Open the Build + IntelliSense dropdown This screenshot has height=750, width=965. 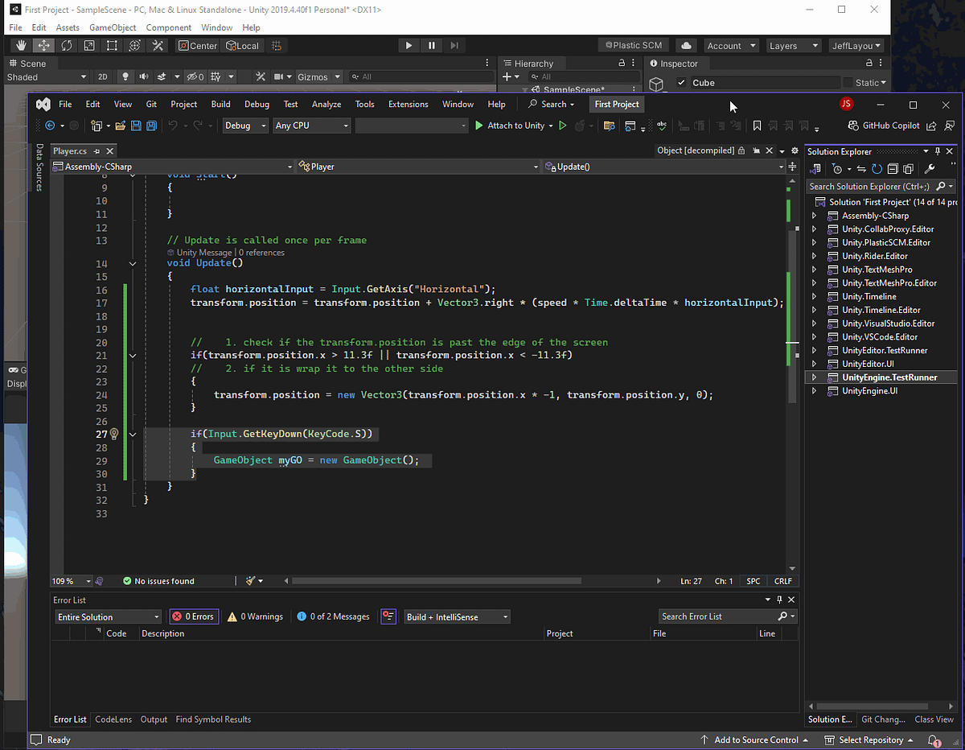[x=458, y=616]
